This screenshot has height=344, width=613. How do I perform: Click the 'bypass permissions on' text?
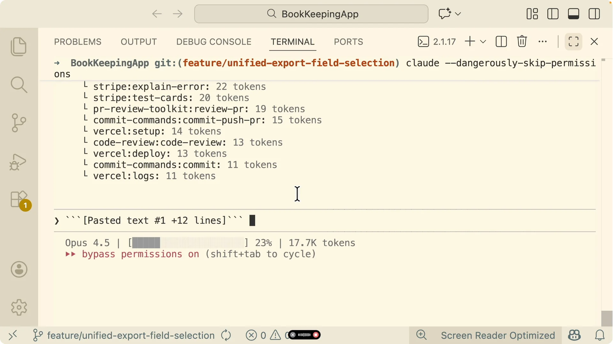point(140,254)
